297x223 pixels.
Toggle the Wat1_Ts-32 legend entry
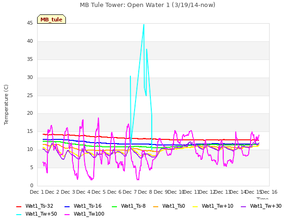point(35,206)
